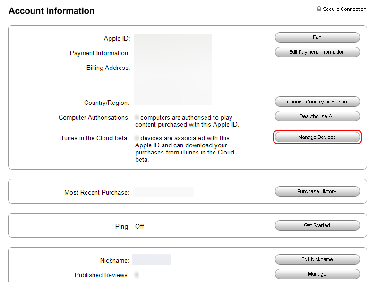Click the Billing Address label
This screenshot has height=282, width=377.
click(108, 68)
